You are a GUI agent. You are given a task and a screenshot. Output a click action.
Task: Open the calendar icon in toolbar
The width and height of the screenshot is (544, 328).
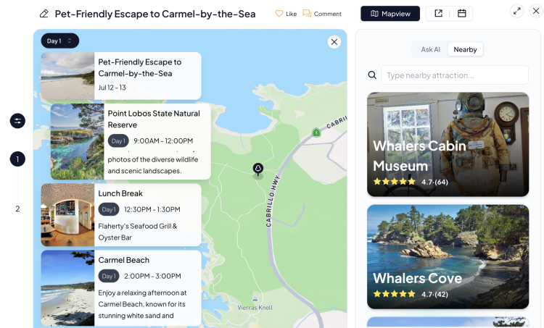pyautogui.click(x=462, y=14)
